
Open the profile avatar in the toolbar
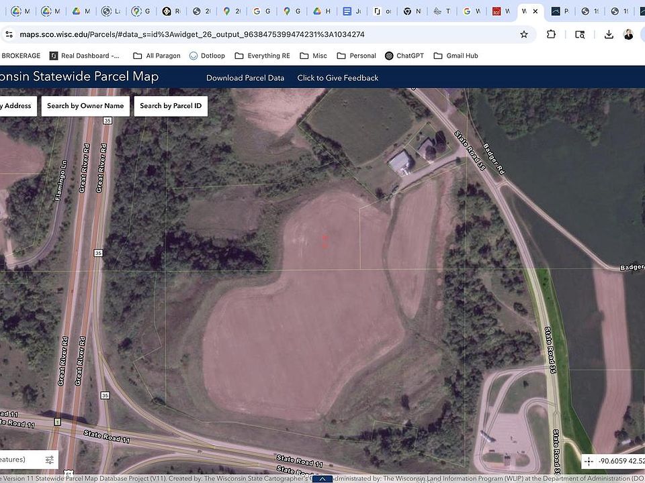click(628, 34)
